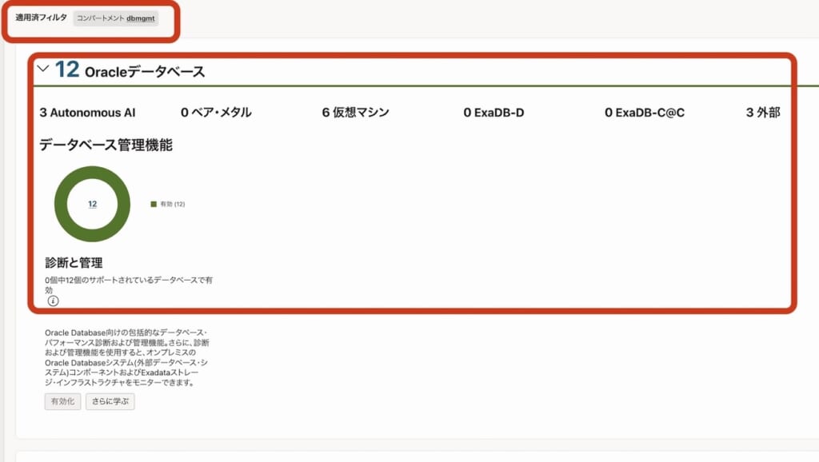The height and width of the screenshot is (462, 819).
Task: Click the Oracle Database向けの description paragraph
Action: click(x=127, y=357)
